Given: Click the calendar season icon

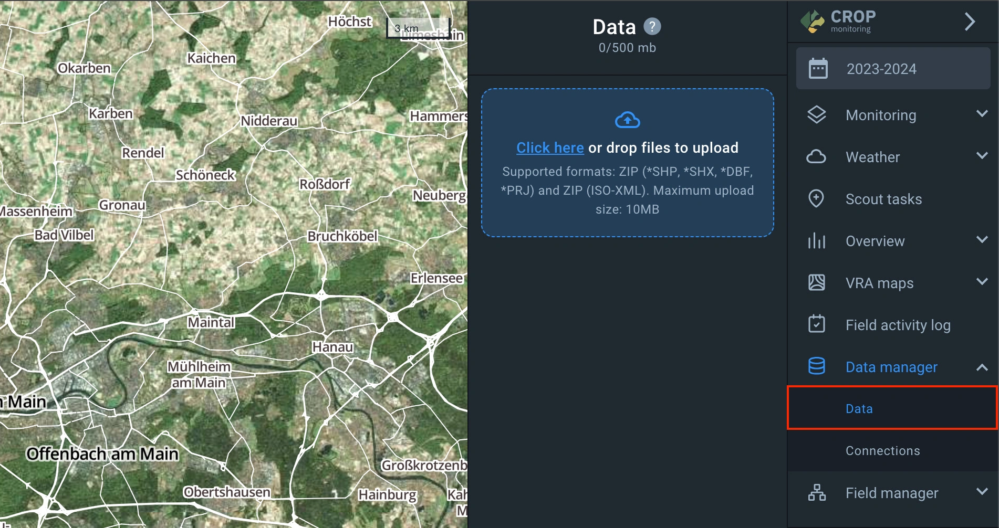Looking at the screenshot, I should (x=818, y=69).
